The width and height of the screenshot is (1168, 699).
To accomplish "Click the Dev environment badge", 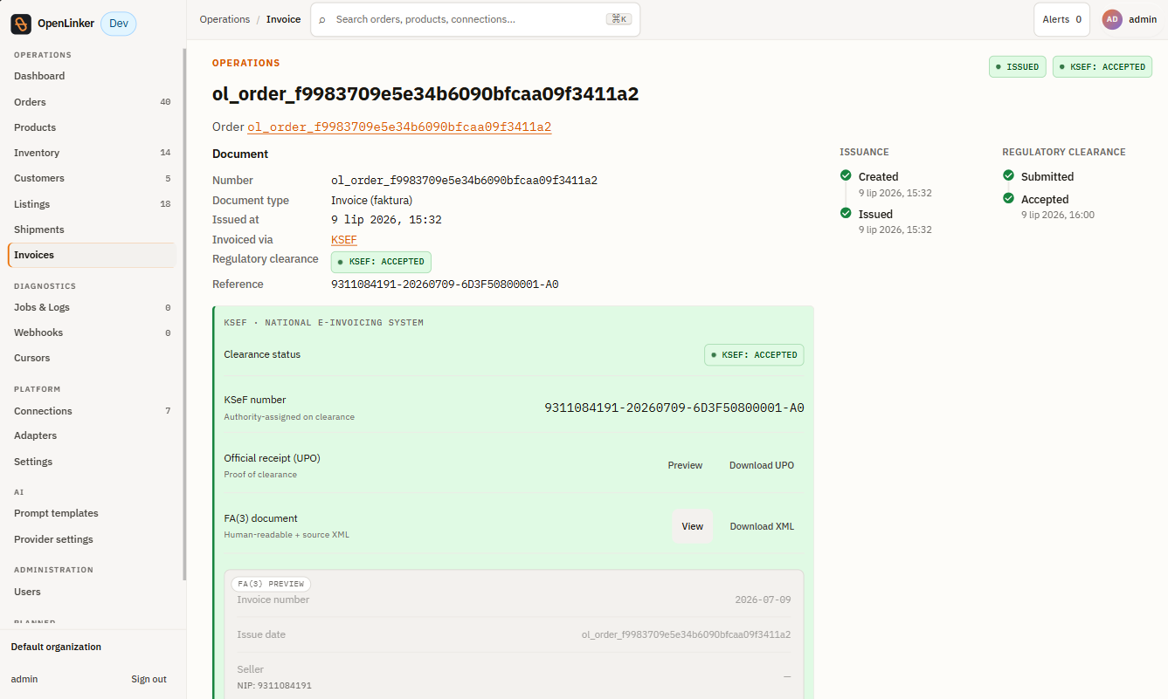I will coord(119,24).
